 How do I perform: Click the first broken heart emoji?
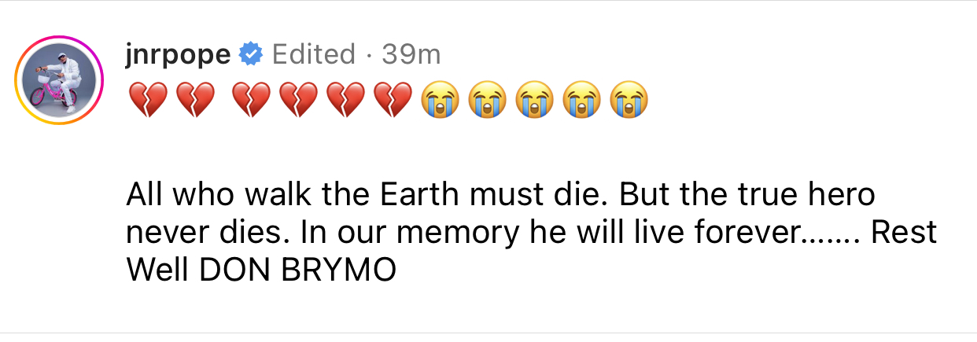tap(143, 101)
